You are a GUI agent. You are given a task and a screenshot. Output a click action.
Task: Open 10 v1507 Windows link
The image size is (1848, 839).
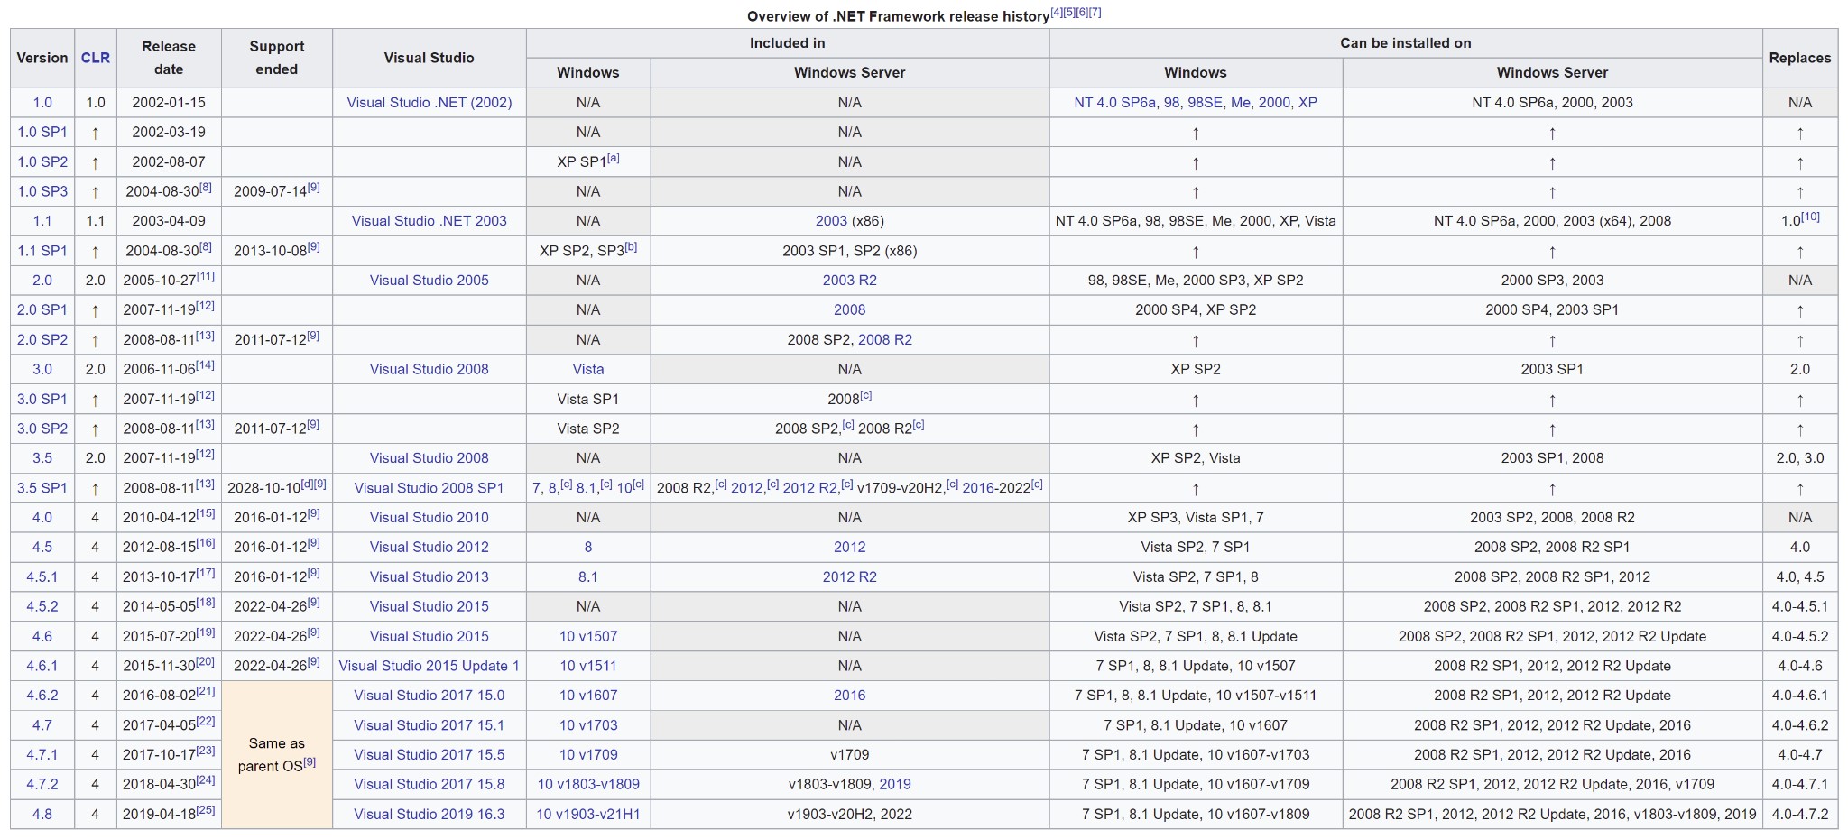(x=588, y=636)
